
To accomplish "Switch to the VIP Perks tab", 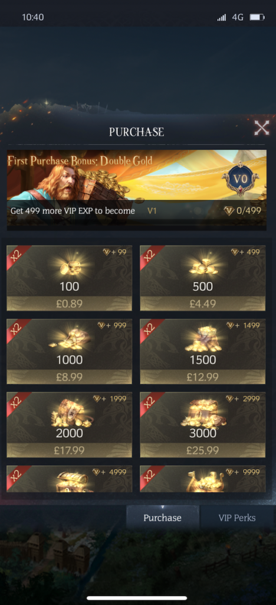I will [237, 518].
